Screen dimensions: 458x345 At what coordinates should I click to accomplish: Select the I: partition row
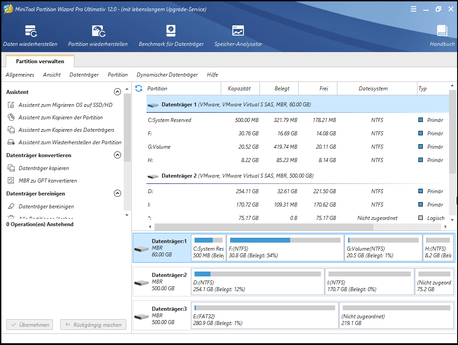297,205
